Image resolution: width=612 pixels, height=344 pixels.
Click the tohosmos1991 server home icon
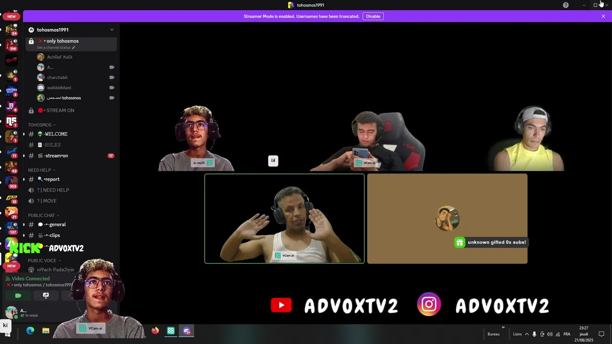(32, 30)
